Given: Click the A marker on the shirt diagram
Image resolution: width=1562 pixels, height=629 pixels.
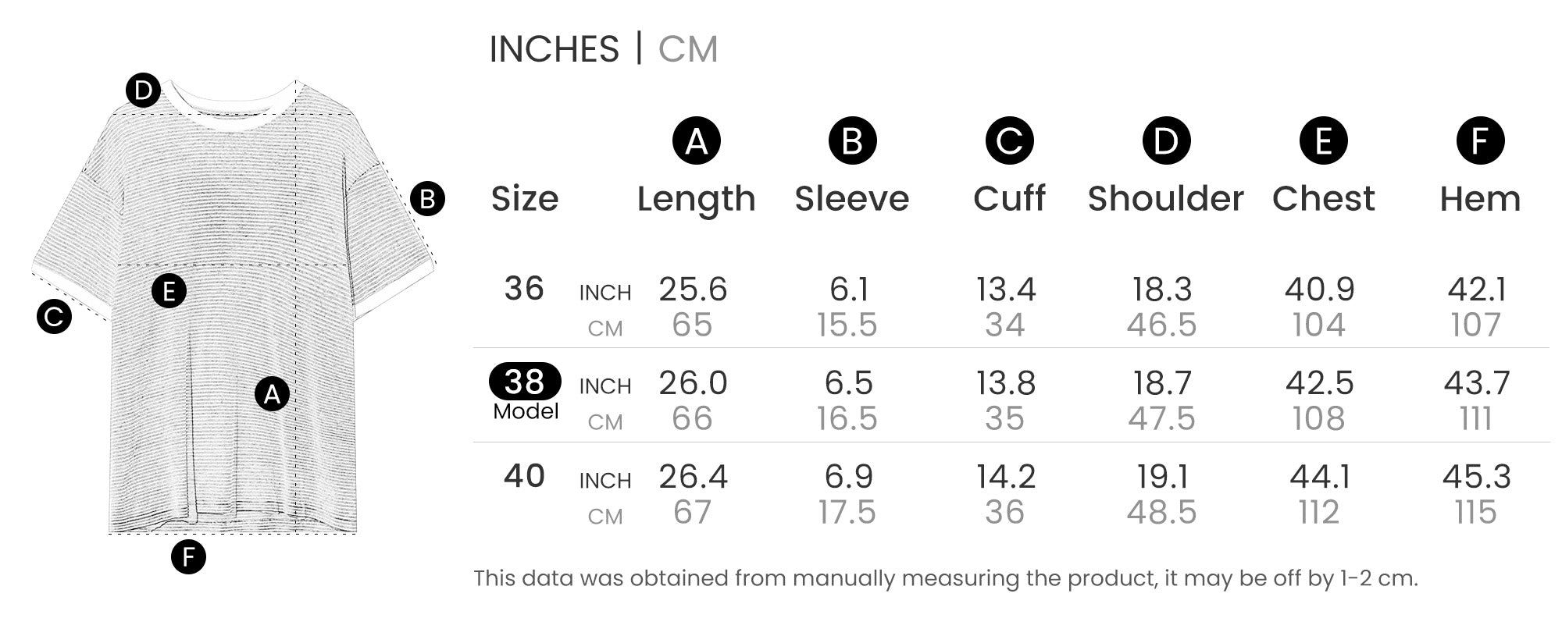Looking at the screenshot, I should (x=272, y=394).
